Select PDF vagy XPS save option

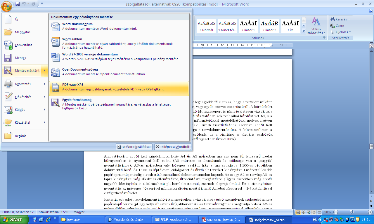click(x=119, y=89)
